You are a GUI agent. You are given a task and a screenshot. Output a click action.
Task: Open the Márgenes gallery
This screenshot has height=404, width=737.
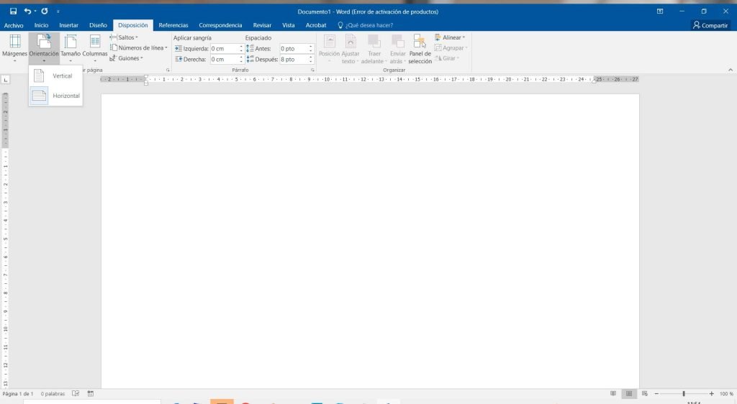pyautogui.click(x=14, y=47)
